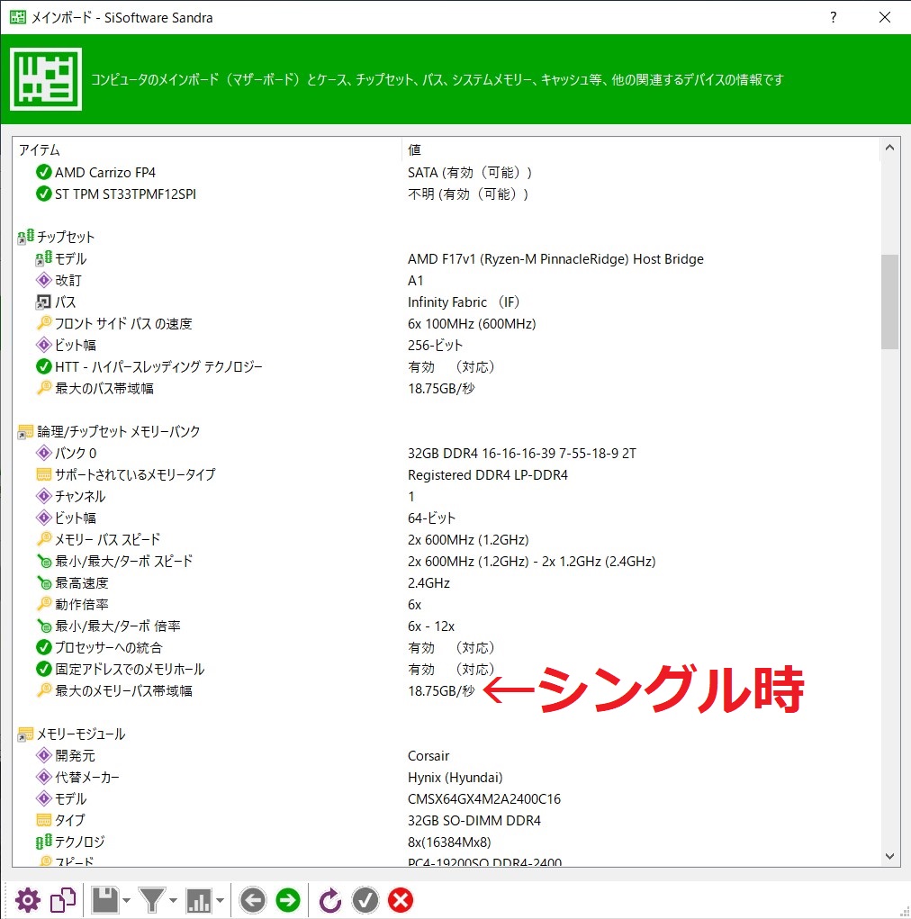Screen dimensions: 911x919
Task: Click the app icon in the title bar
Action: (18, 17)
